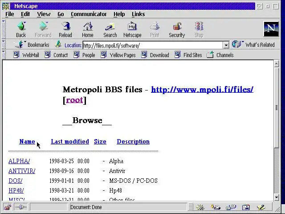This screenshot has height=214, width=285.
Task: Click the Stop loading button
Action: [x=199, y=29]
